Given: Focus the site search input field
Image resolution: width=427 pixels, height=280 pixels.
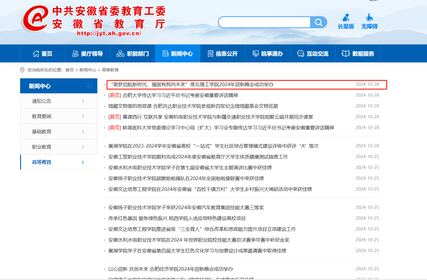Looking at the screenshot, I should pos(264,22).
